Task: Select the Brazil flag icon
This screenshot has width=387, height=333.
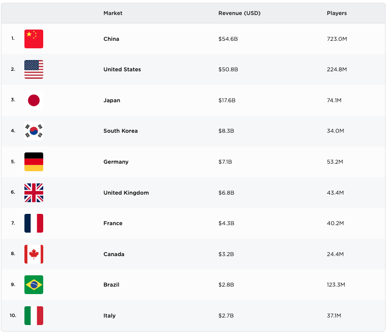Action: coord(34,285)
